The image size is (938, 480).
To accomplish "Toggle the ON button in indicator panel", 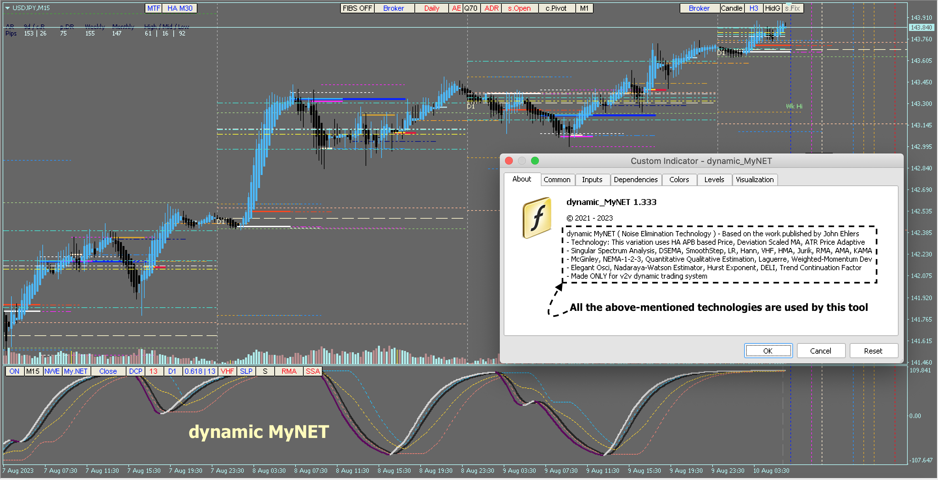I will click(x=14, y=371).
